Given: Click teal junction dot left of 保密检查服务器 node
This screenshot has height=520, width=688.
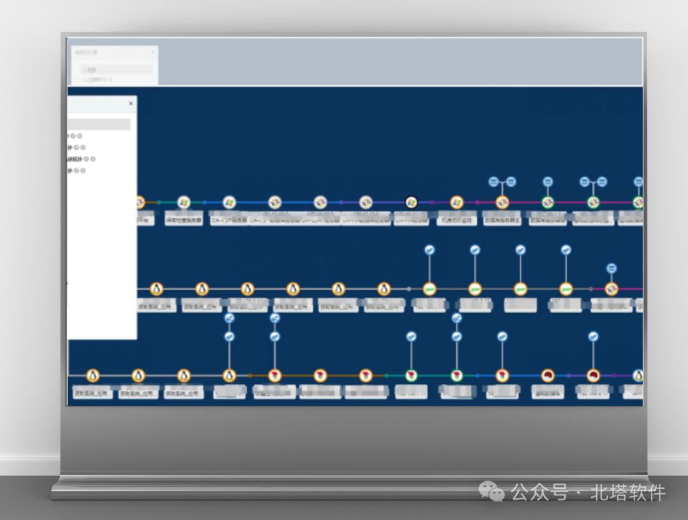Looking at the screenshot, I should click(159, 202).
